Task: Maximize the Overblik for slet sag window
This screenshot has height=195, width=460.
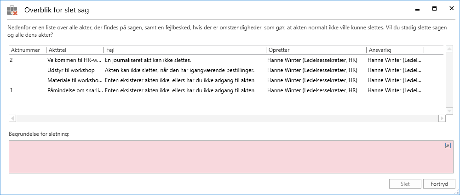Action: [434, 9]
